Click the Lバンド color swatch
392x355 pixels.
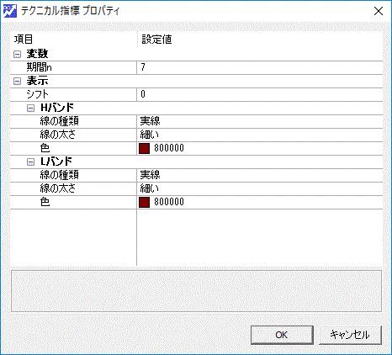click(x=144, y=202)
